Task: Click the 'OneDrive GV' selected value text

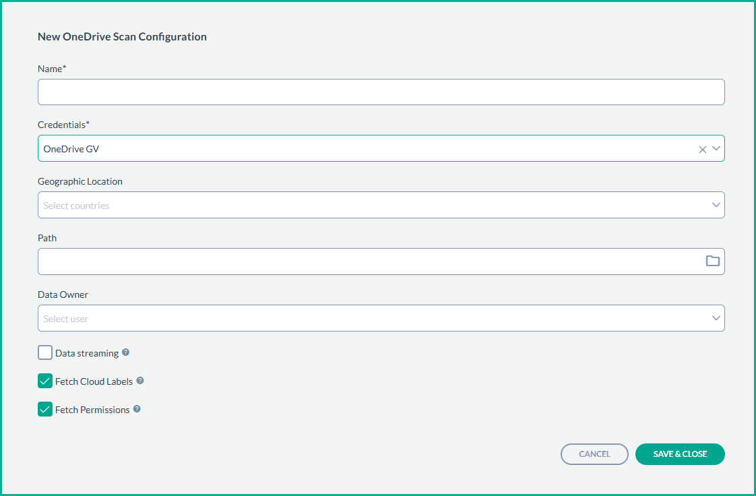Action: (x=71, y=149)
